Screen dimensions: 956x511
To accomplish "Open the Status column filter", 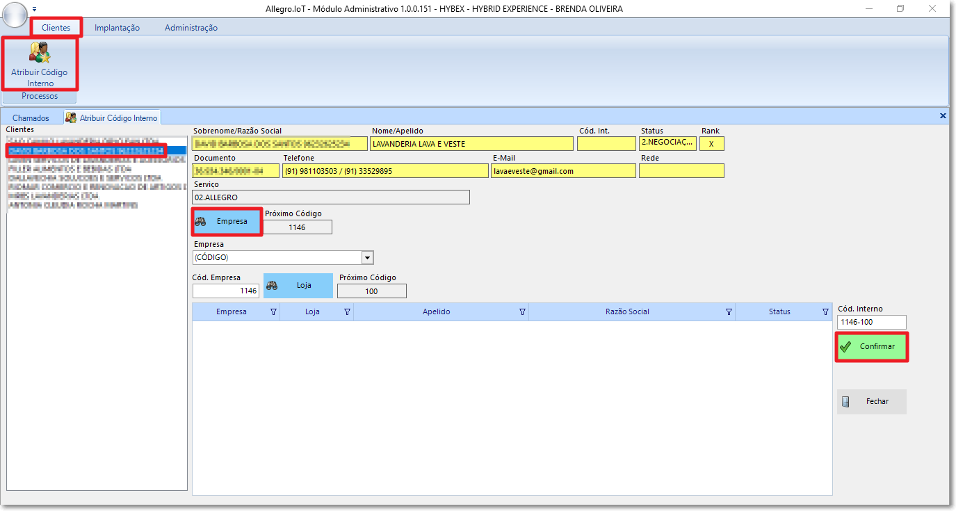I will pyautogui.click(x=825, y=312).
